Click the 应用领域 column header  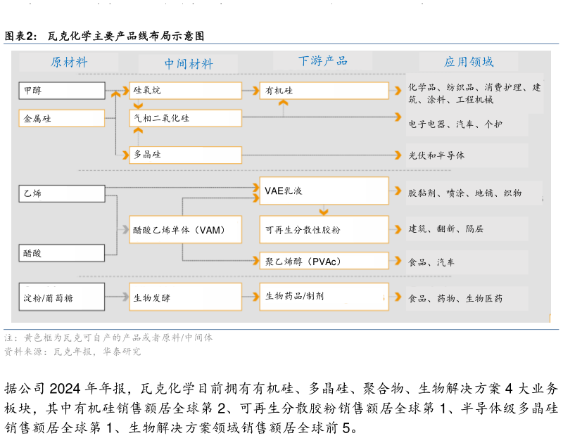(469, 62)
